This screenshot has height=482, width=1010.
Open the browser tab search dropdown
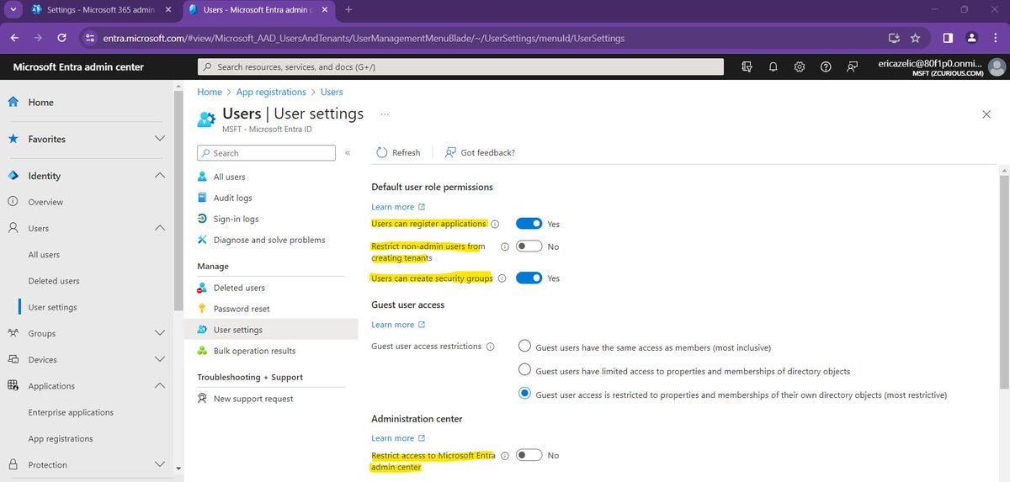(13, 9)
